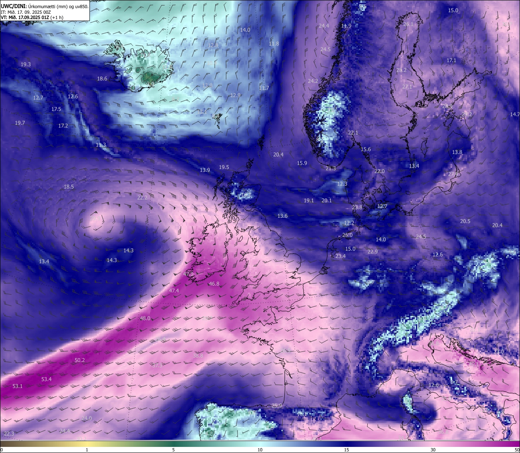
Task: Click the map value '18.5'
Action: [69, 186]
